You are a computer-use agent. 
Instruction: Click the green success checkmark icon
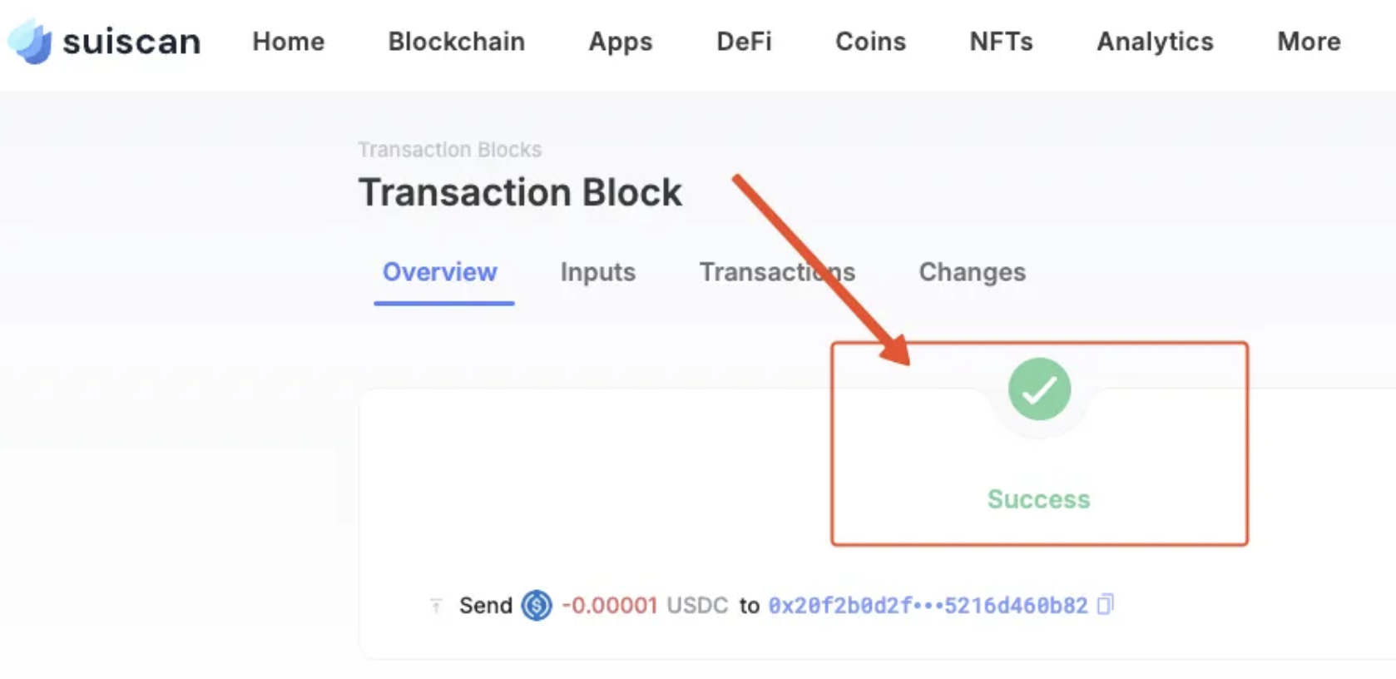(x=1039, y=389)
